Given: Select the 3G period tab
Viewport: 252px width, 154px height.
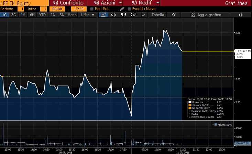Looking at the screenshot, I should point(13,15).
